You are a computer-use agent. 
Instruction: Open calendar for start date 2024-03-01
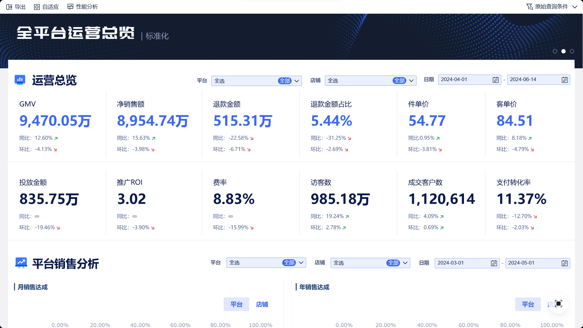[x=494, y=263]
